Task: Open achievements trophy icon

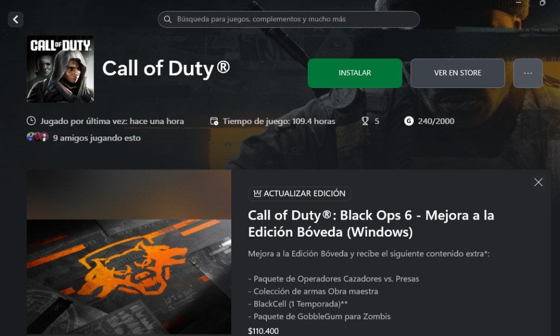Action: point(365,121)
